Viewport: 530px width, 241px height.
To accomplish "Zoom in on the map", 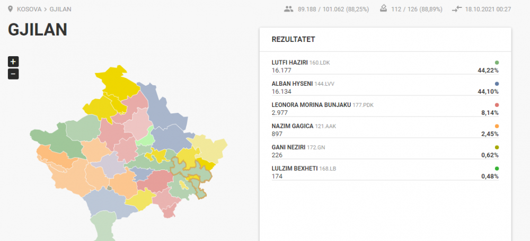I will (13, 61).
